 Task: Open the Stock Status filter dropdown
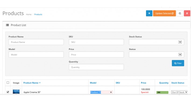[x=156, y=42]
